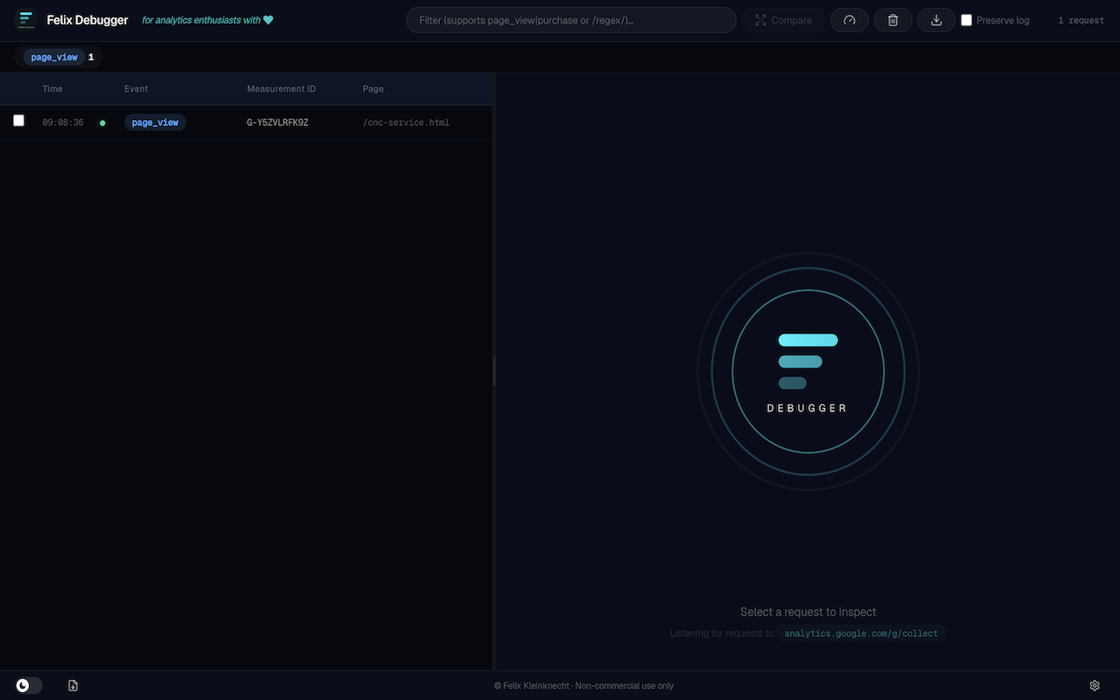Click the green status dot on page_view row
Image resolution: width=1120 pixels, height=700 pixels.
point(102,123)
